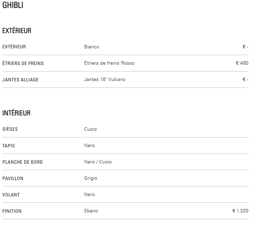Click the VOLANT row label

tap(11, 195)
